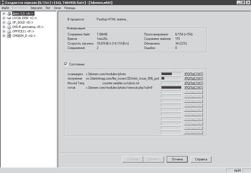Image resolution: width=251 pixels, height=173 pixels.
Task: Restore the inner document window
Action: (243, 3)
